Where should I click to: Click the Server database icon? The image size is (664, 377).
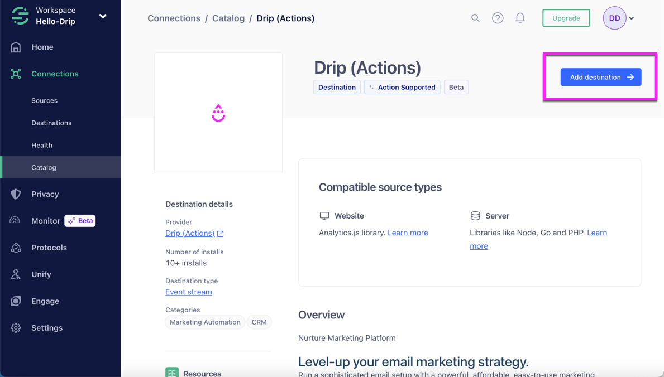475,216
